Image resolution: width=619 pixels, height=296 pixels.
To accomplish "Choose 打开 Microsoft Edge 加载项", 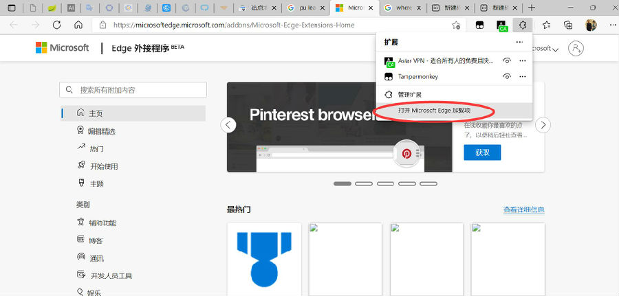I will pyautogui.click(x=454, y=111).
